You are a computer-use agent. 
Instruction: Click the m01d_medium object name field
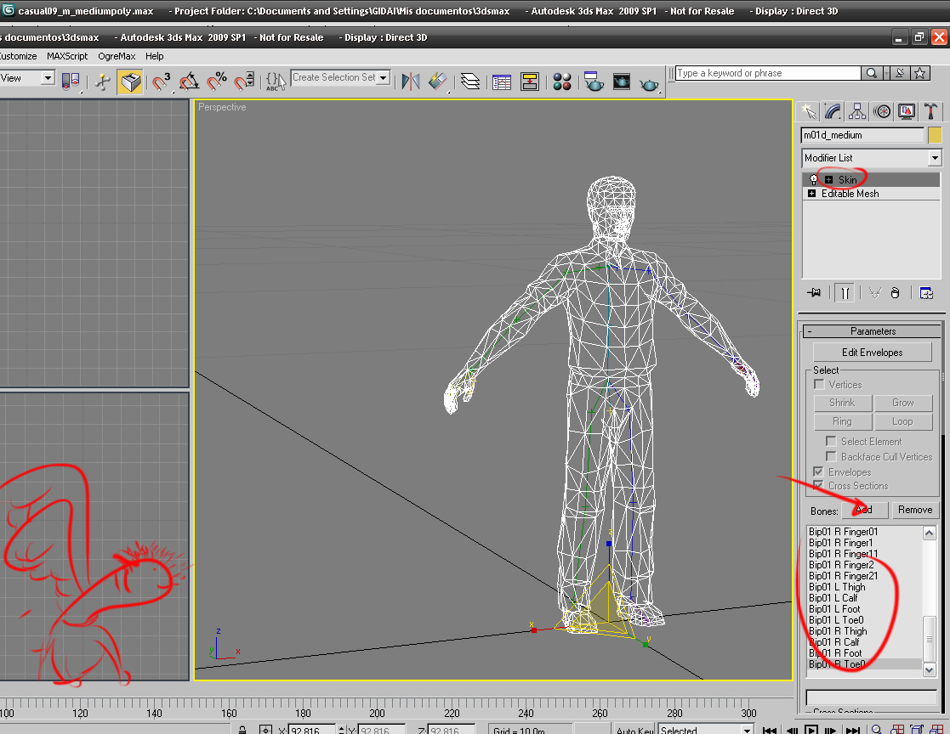tap(862, 135)
